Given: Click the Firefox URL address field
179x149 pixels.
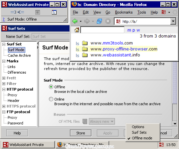Looking at the screenshot, I should pyautogui.click(x=142, y=21).
